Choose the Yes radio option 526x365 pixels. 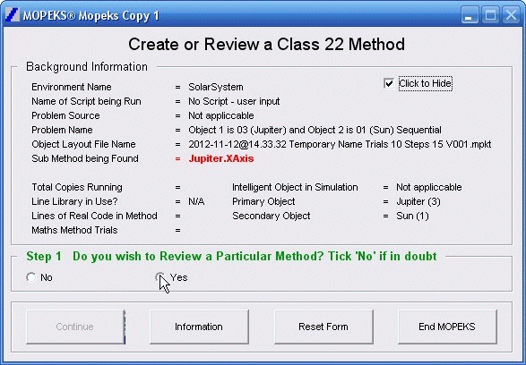(x=160, y=277)
